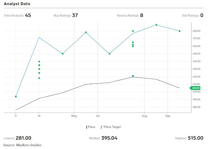Select the highest price target dot near 488
The width and height of the screenshot is (210, 149).
coord(156,25)
